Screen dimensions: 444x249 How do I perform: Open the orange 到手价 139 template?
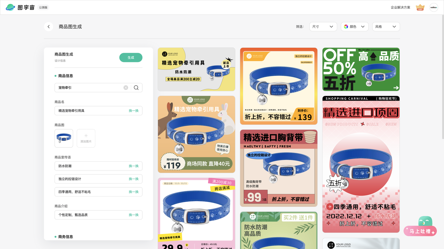click(279, 86)
